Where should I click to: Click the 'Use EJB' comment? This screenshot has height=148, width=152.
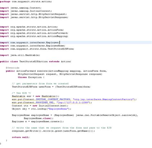point(21,93)
